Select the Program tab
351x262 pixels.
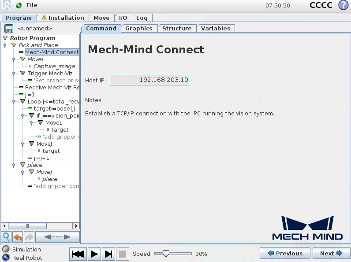19,18
